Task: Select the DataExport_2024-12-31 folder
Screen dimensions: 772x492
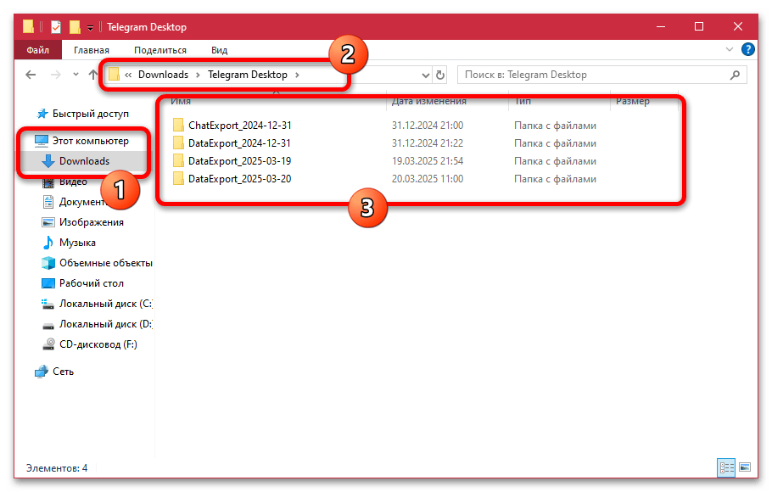Action: (240, 143)
